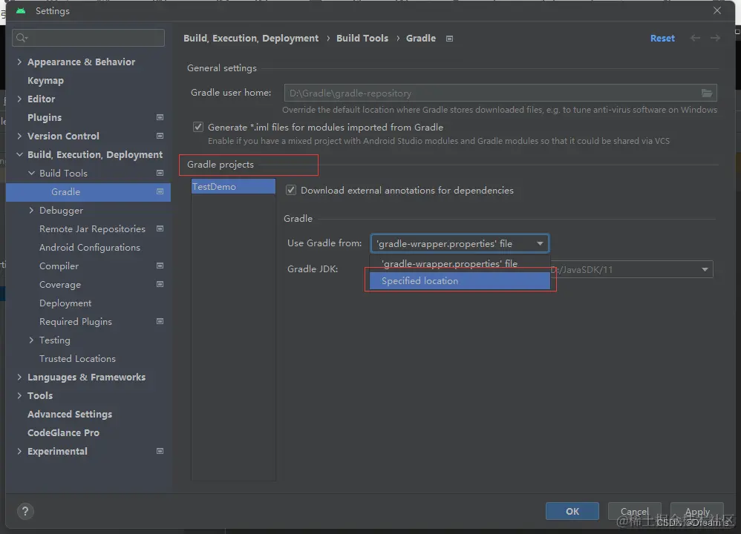Image resolution: width=741 pixels, height=534 pixels.
Task: Choose Specified location option
Action: click(x=460, y=281)
